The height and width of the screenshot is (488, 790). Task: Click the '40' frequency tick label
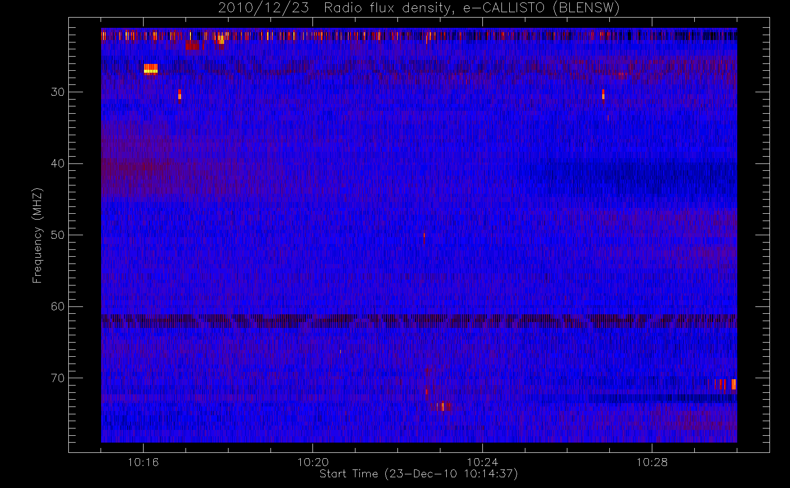(x=58, y=163)
